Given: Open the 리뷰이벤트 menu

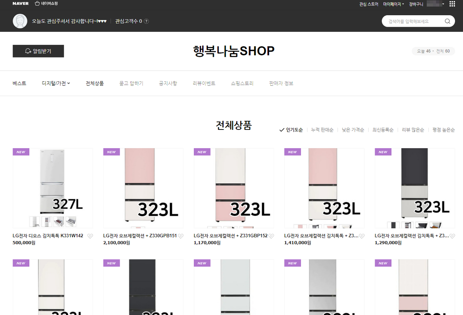Looking at the screenshot, I should pyautogui.click(x=204, y=83).
